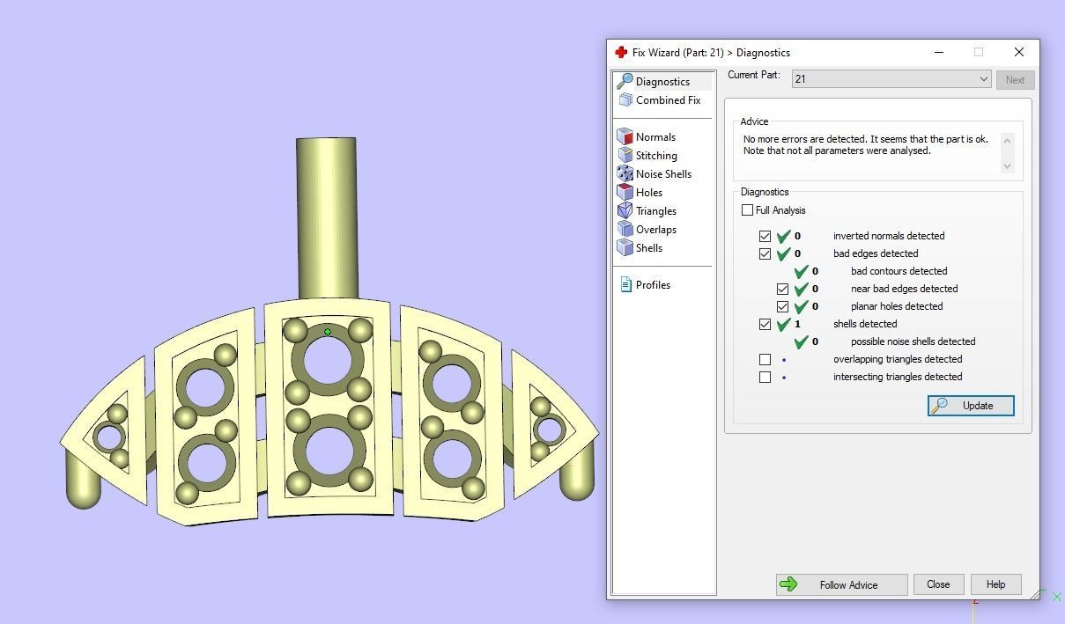Click the Normals cube icon

tap(625, 136)
